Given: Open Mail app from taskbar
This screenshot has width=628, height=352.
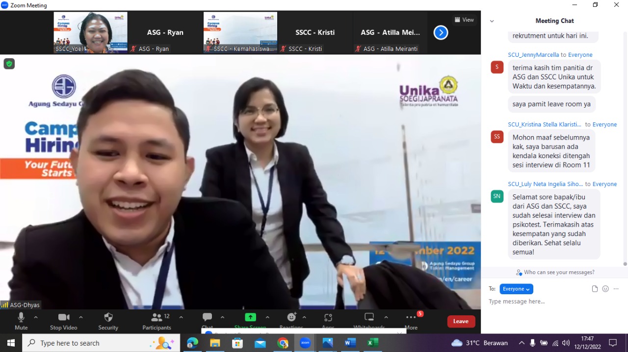Looking at the screenshot, I should click(260, 343).
